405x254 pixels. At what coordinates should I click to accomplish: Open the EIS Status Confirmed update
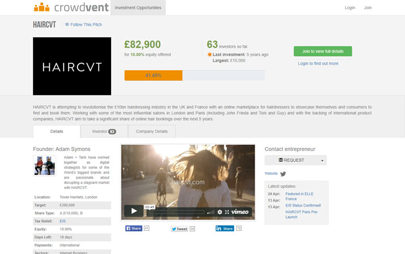tap(303, 205)
